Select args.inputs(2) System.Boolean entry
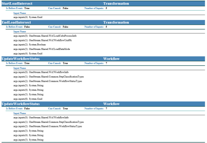 pyautogui.click(x=29, y=45)
